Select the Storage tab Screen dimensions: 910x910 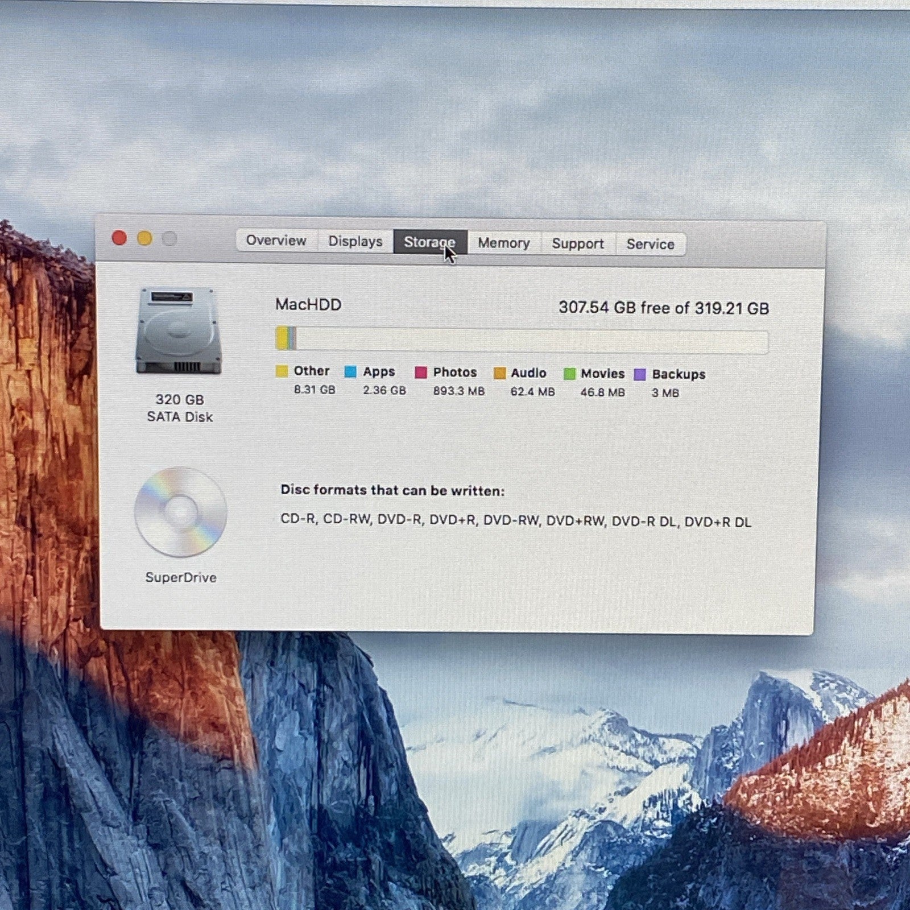click(x=429, y=242)
